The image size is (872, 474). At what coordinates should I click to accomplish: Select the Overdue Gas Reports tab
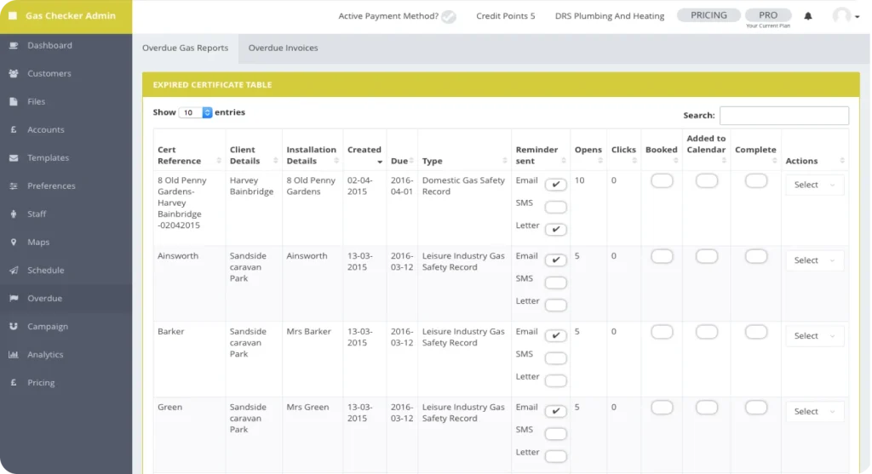[x=185, y=49]
